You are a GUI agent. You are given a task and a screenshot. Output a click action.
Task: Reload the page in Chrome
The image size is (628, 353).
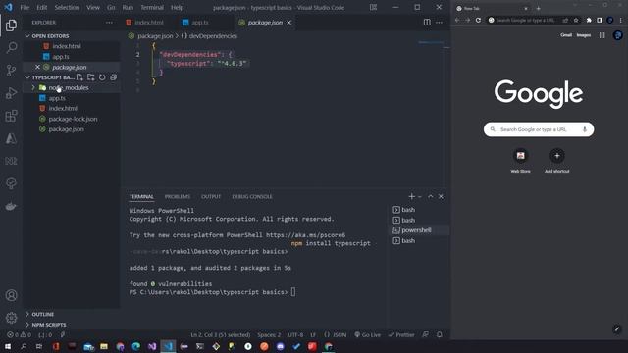(x=478, y=20)
